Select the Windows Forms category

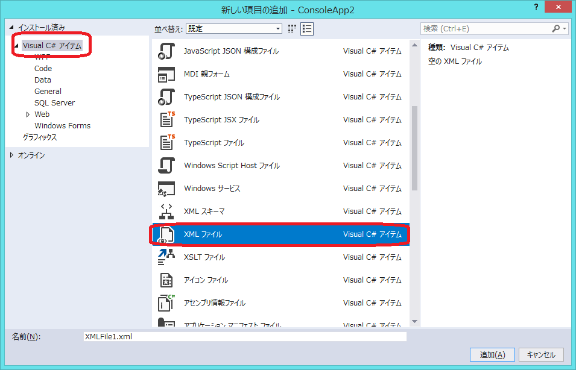(x=63, y=126)
